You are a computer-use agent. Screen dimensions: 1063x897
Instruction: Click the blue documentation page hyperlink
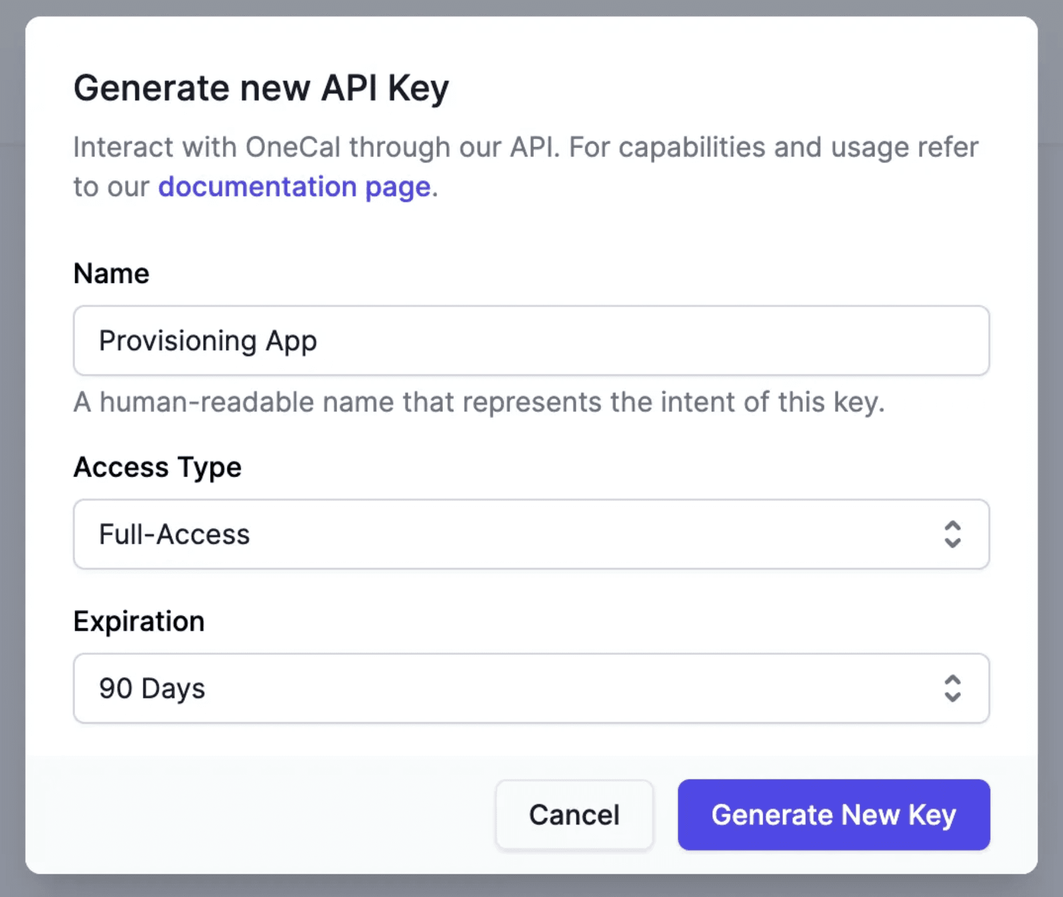[293, 187]
